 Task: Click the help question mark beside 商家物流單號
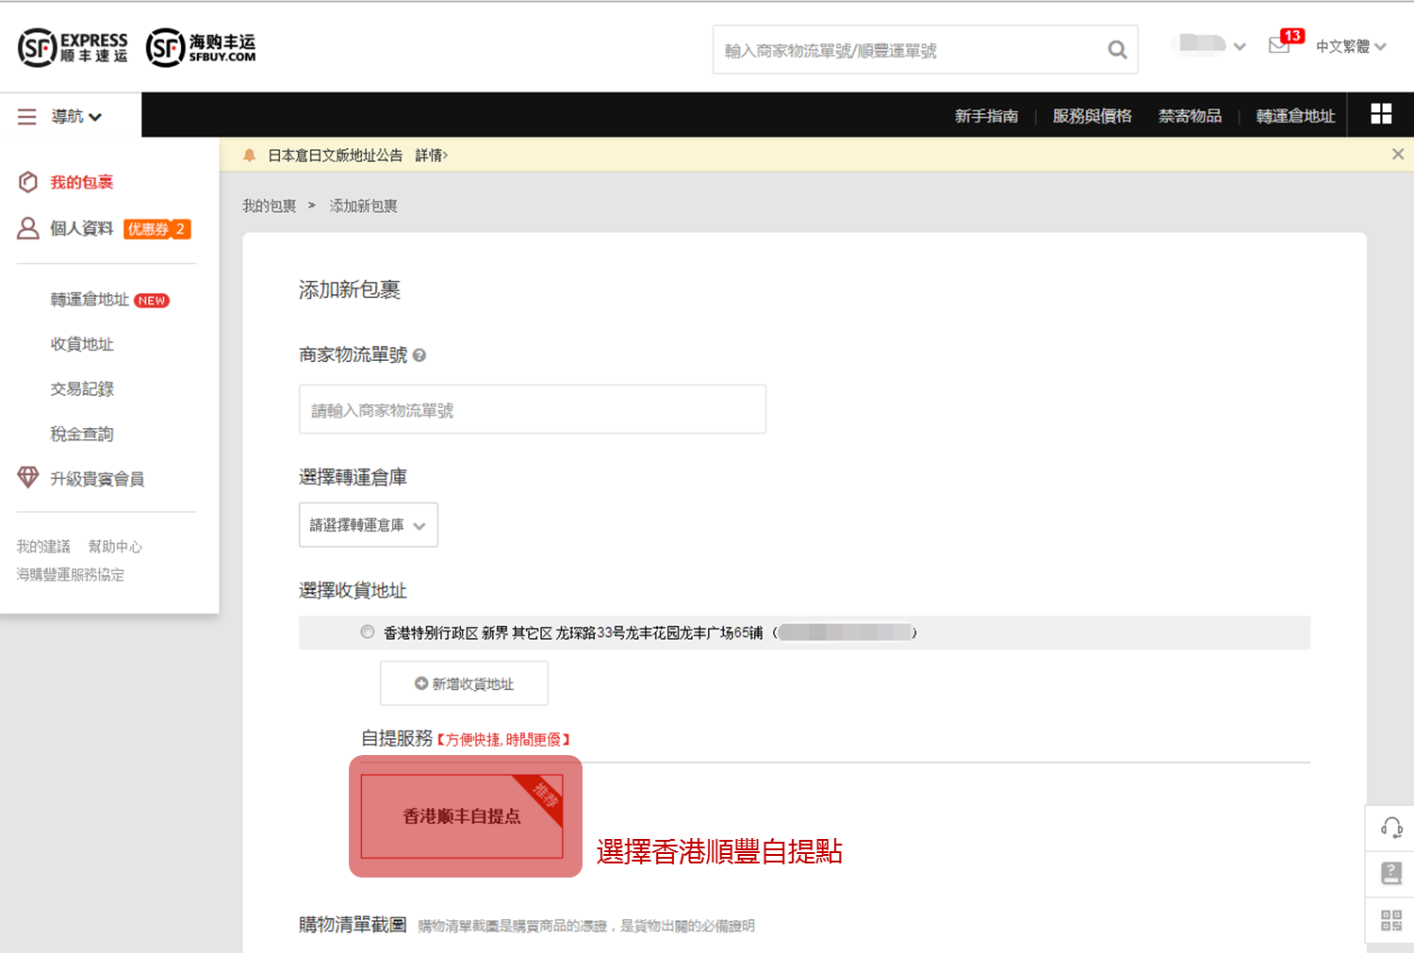(x=419, y=355)
